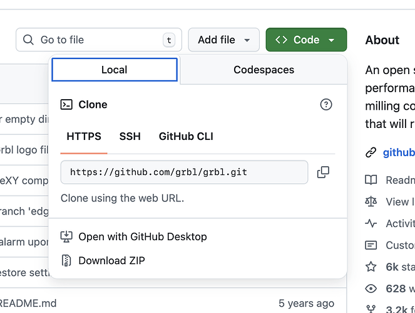Click the clone help question mark icon
This screenshot has width=415, height=313.
coord(326,105)
